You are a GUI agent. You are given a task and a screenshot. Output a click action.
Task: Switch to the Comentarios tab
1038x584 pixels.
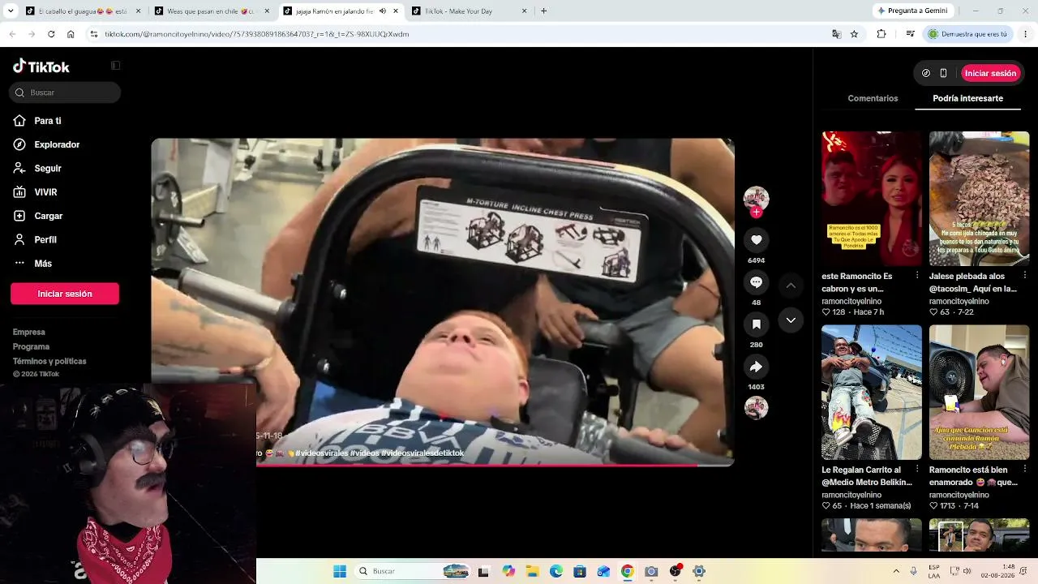pos(873,98)
